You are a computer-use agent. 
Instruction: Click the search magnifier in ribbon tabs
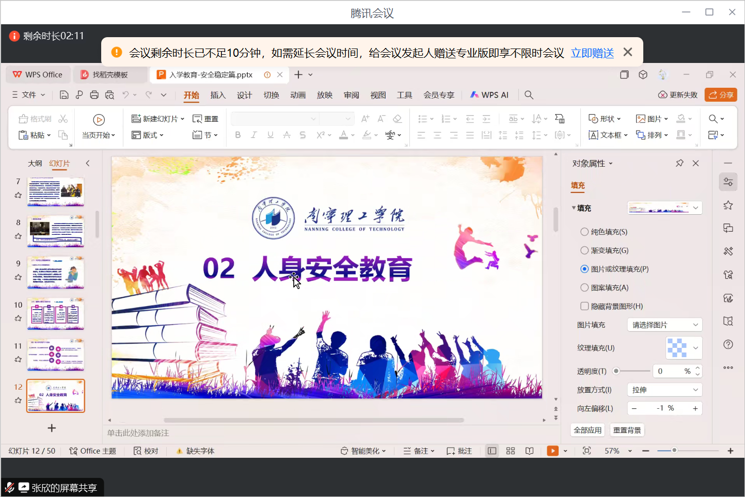point(529,95)
